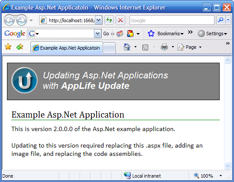This screenshot has width=234, height=182.
Task: Click the Print icon in toolbar
Action: (x=164, y=47)
